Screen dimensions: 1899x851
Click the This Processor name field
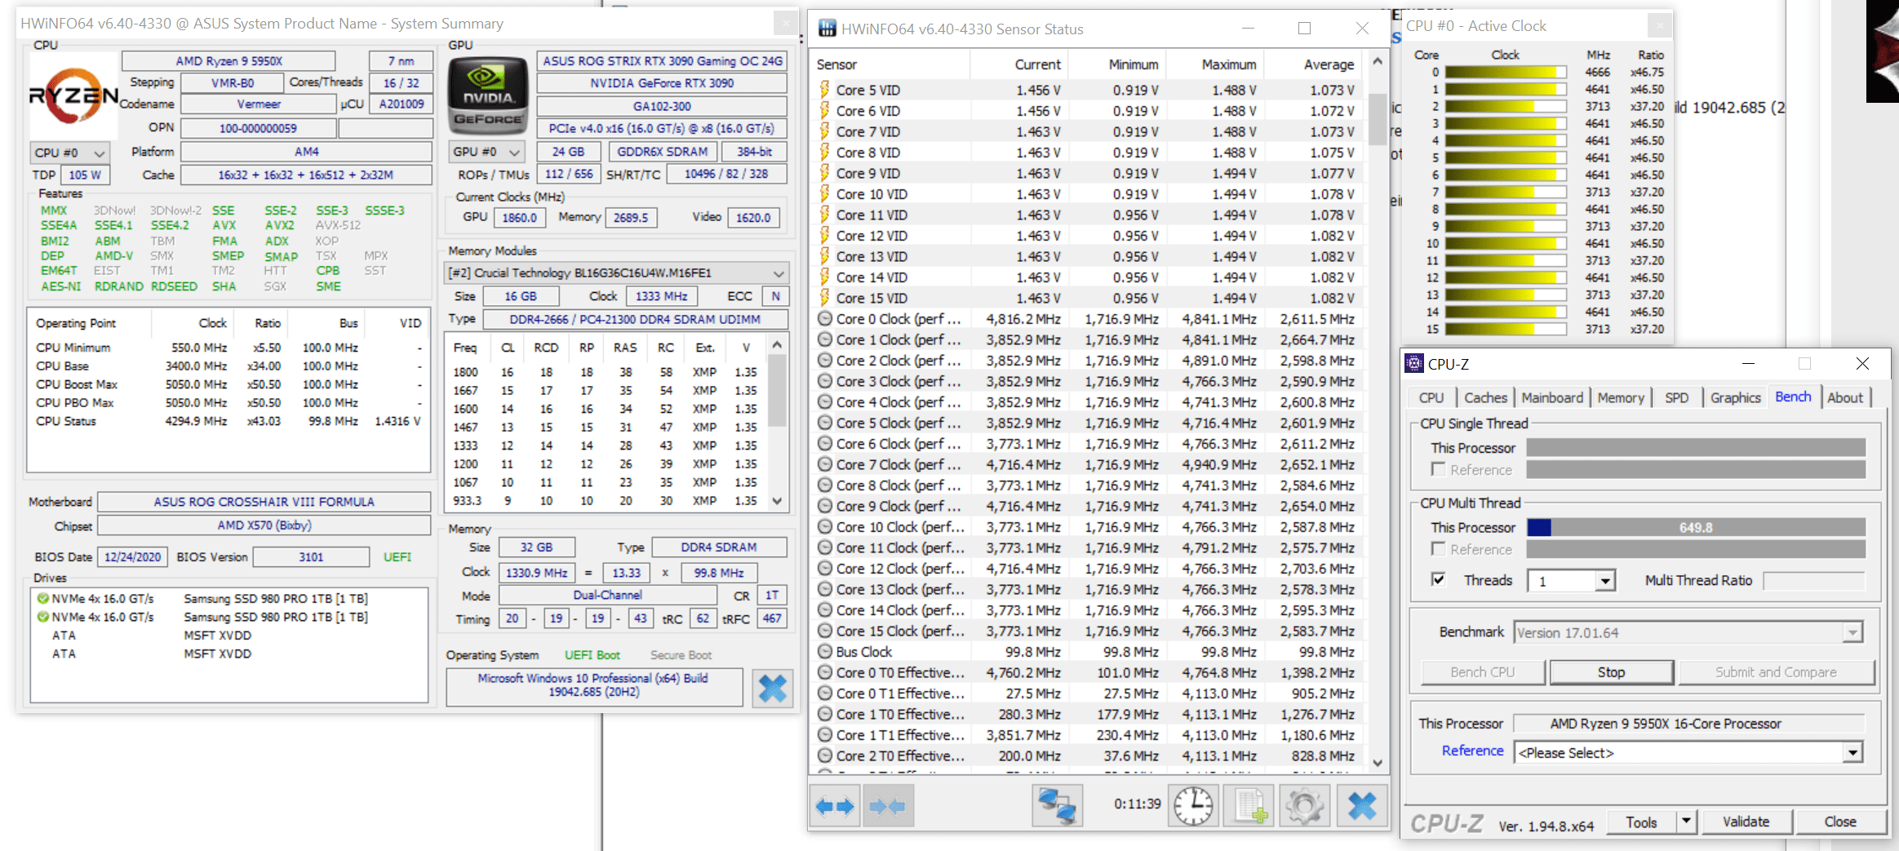(1688, 724)
